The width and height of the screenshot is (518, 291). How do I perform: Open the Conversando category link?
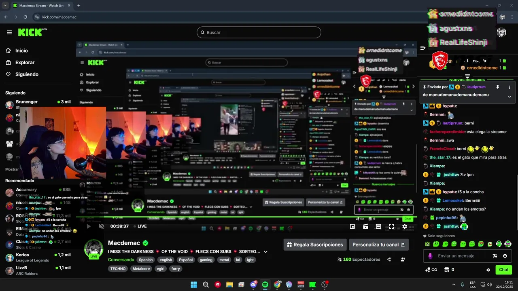[x=121, y=260]
